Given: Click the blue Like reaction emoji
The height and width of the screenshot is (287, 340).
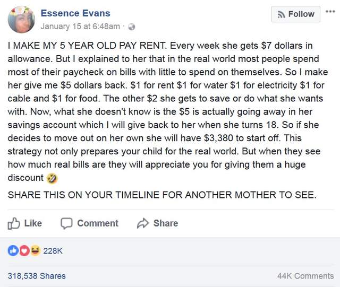Looking at the screenshot, I should 13,251.
